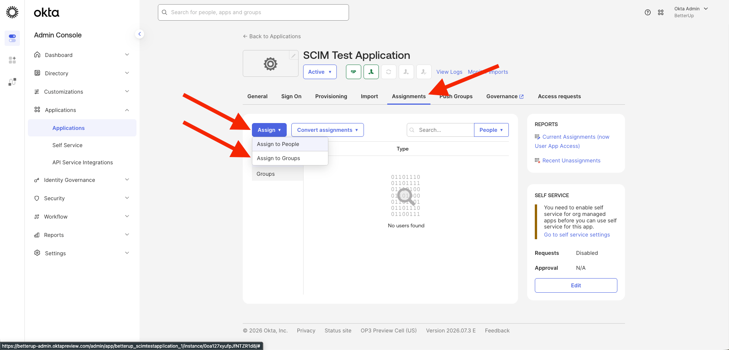Switch to the Import tab
Image resolution: width=729 pixels, height=350 pixels.
click(369, 96)
